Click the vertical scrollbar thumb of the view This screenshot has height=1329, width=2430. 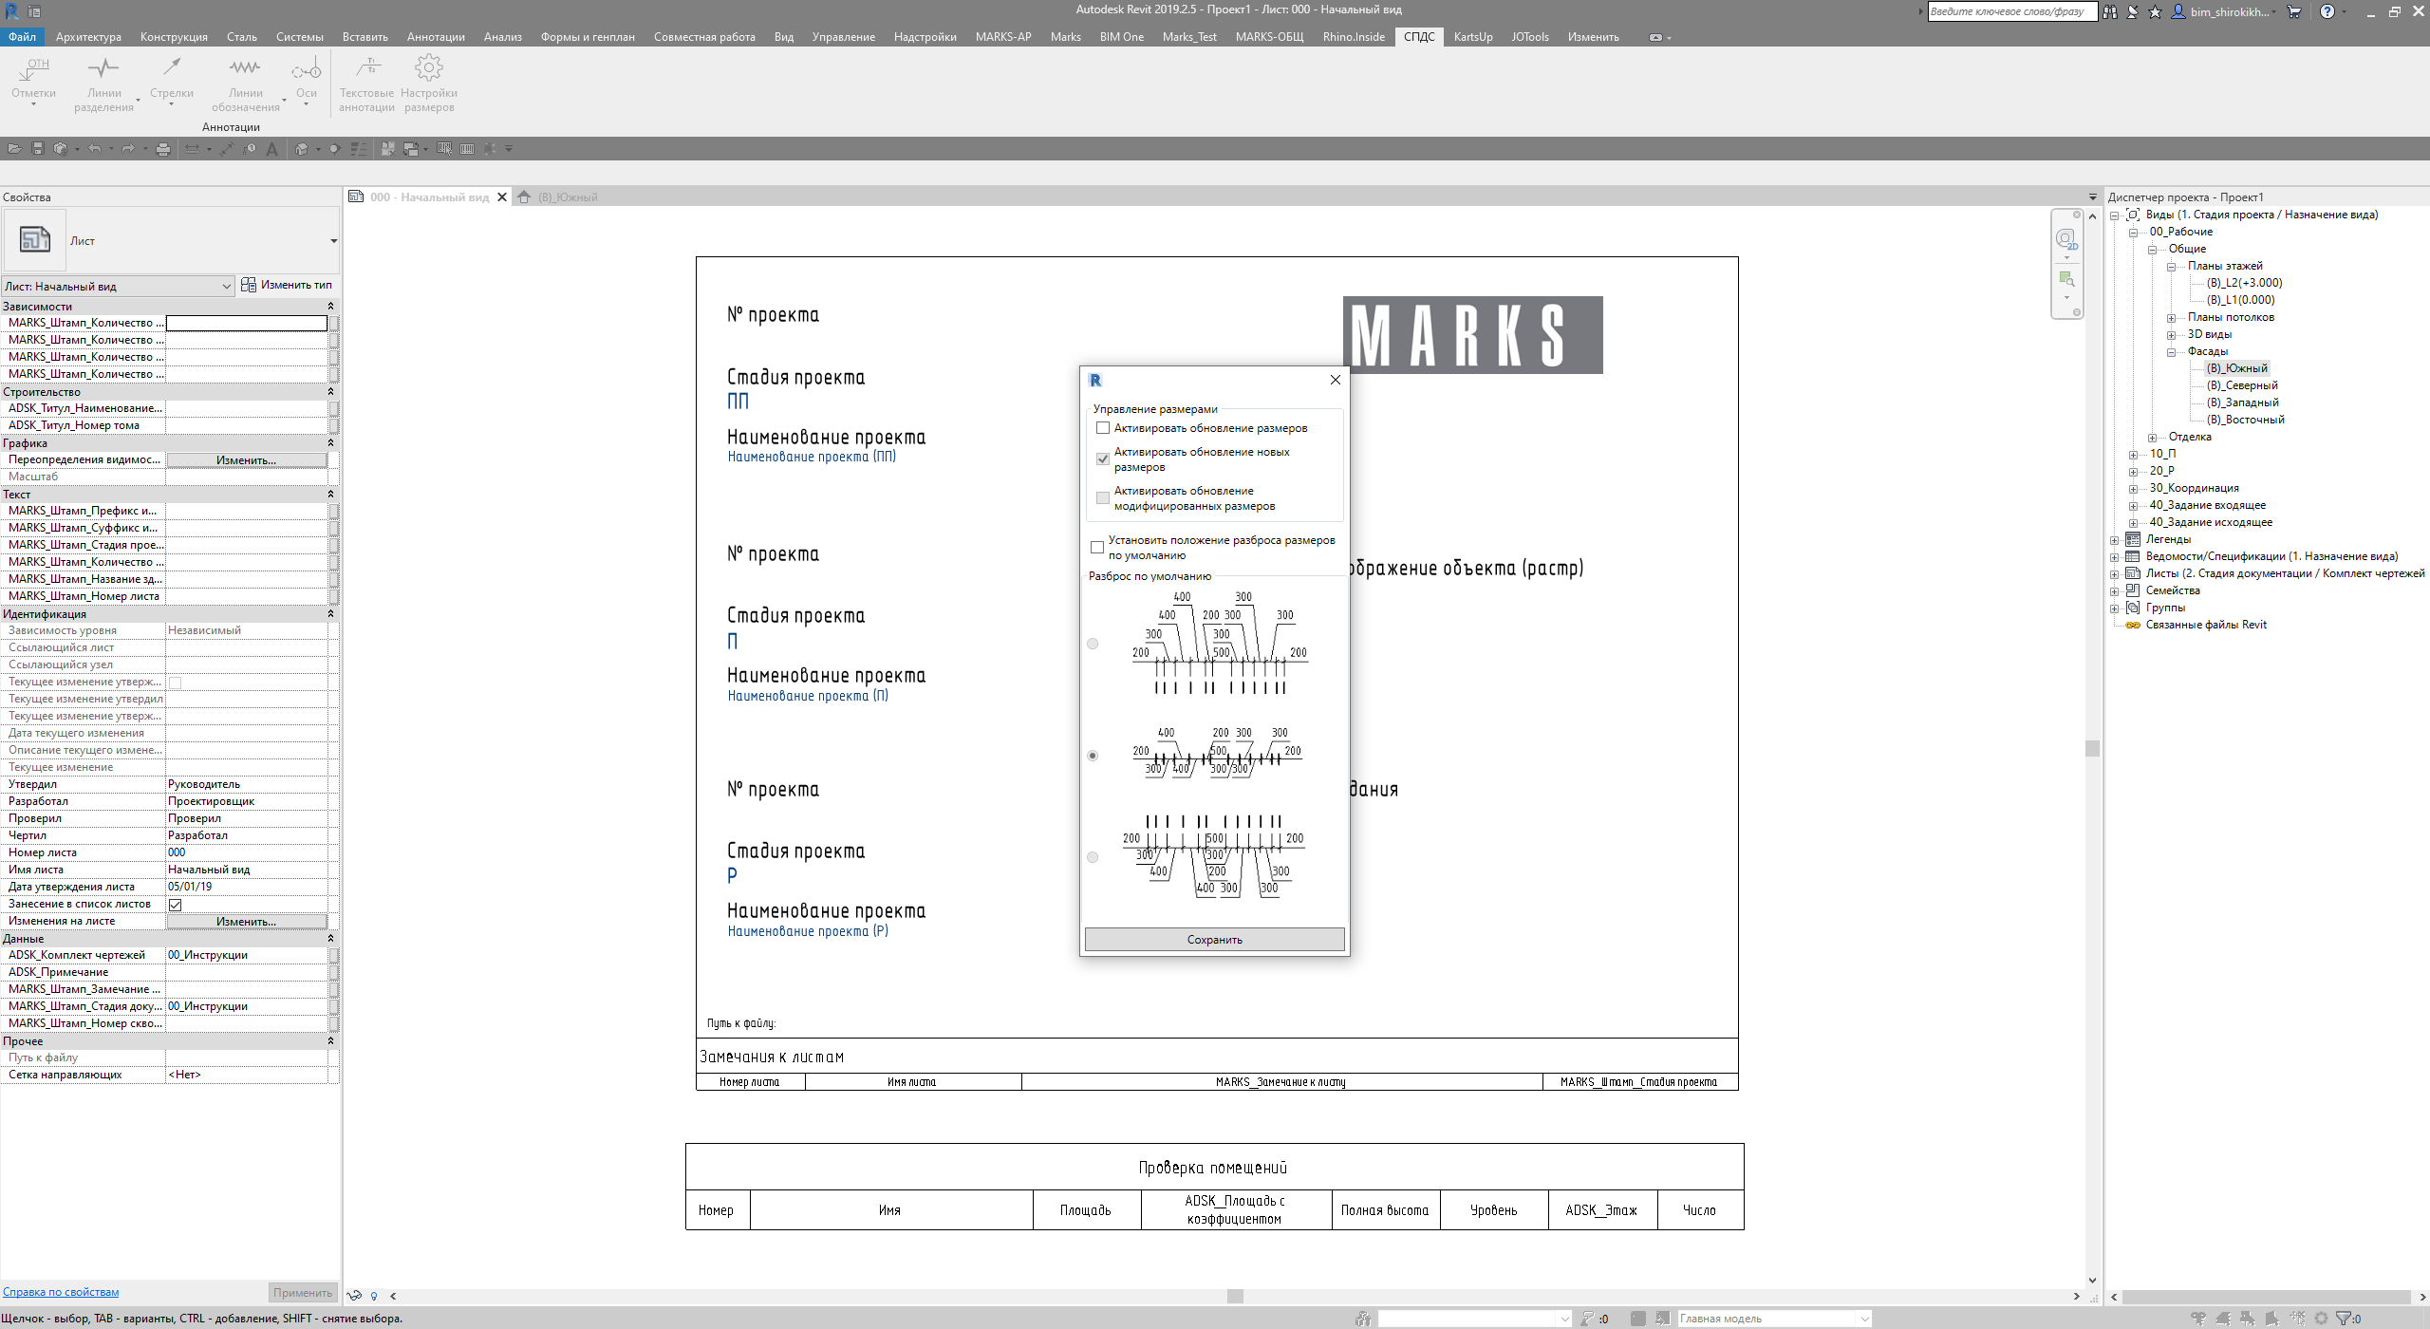[2092, 748]
